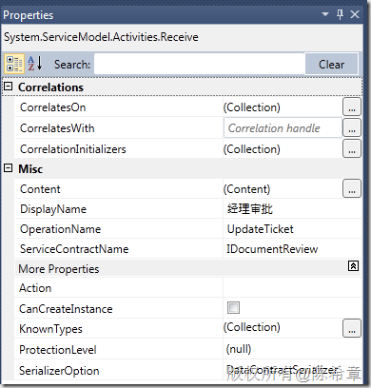Sort properties alphabetically with A-Z icon
Screen dimensions: 371x388
[35, 64]
